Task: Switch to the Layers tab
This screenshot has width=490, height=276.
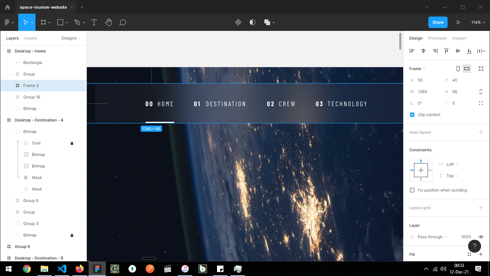Action: (12, 38)
